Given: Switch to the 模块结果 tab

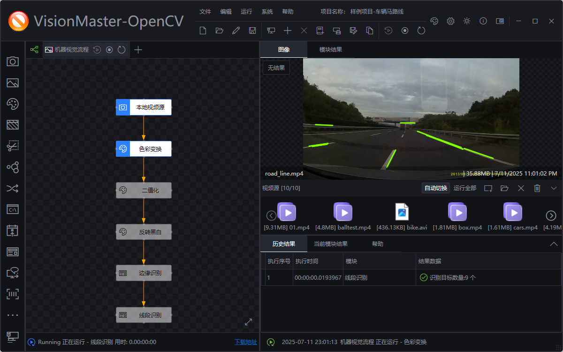Looking at the screenshot, I should (331, 49).
